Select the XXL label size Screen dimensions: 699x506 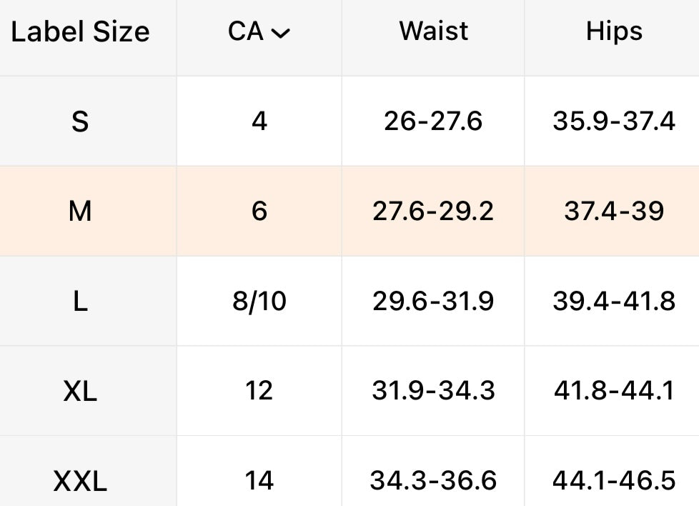pos(80,481)
